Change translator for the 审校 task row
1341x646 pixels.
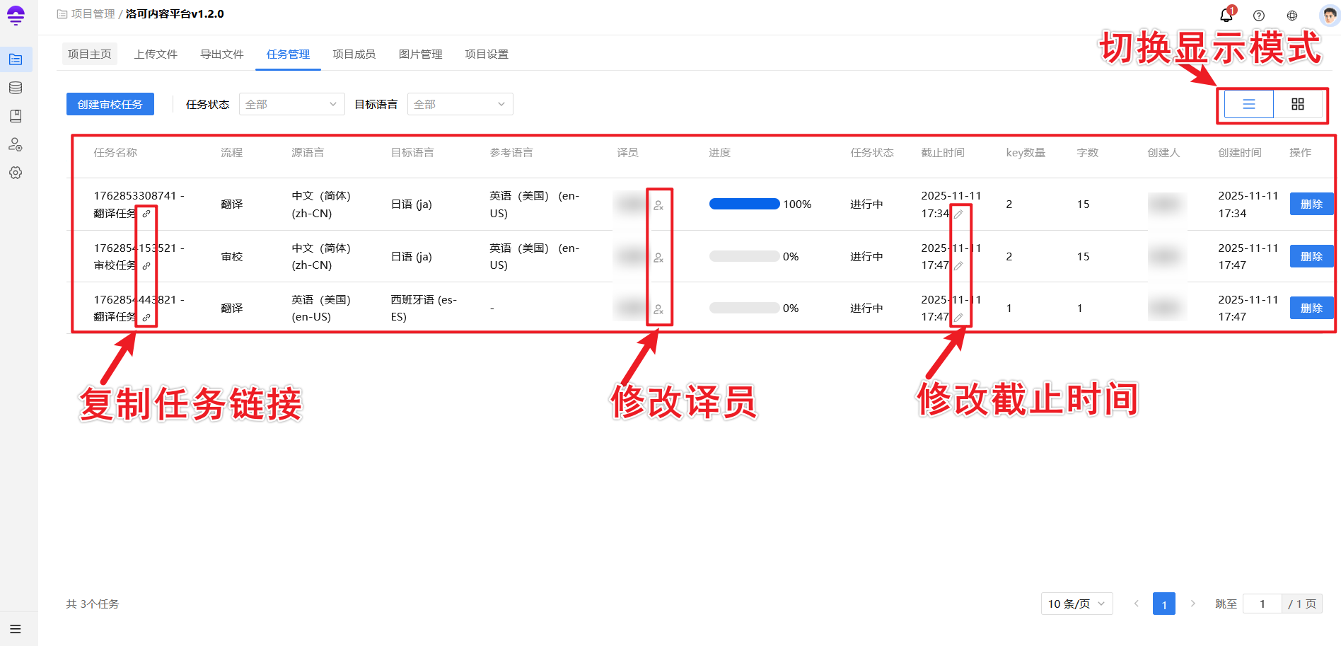658,258
